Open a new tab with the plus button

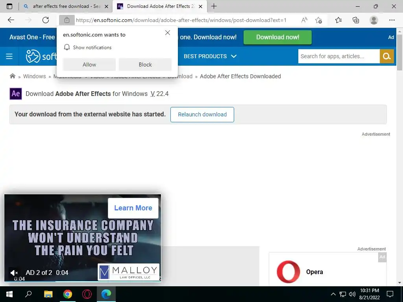[214, 6]
